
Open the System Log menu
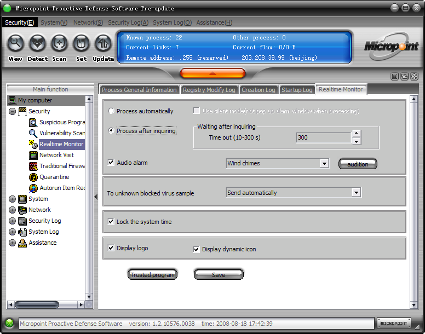tap(172, 22)
